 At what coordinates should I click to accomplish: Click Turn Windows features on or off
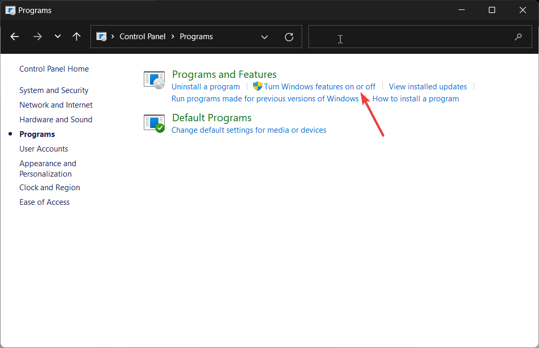pos(319,86)
